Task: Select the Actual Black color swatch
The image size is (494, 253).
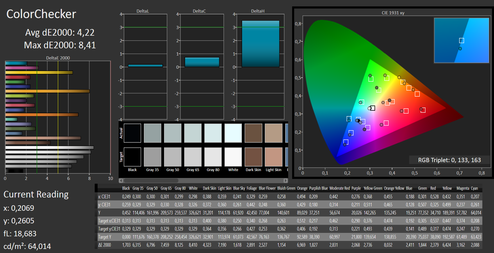Action: (132, 133)
